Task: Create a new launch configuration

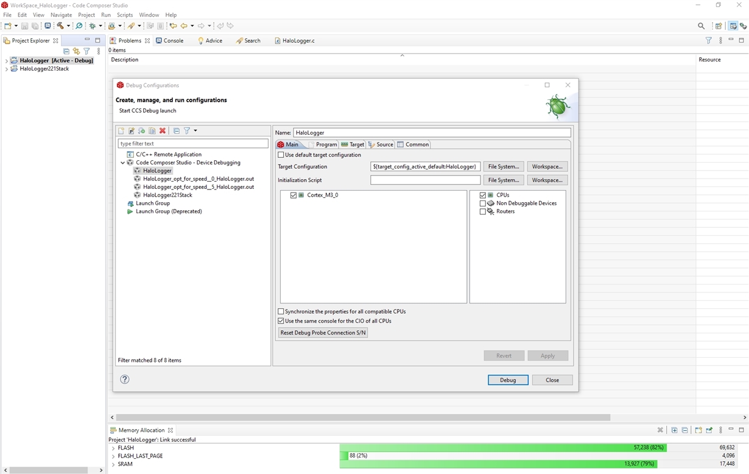Action: click(x=121, y=131)
